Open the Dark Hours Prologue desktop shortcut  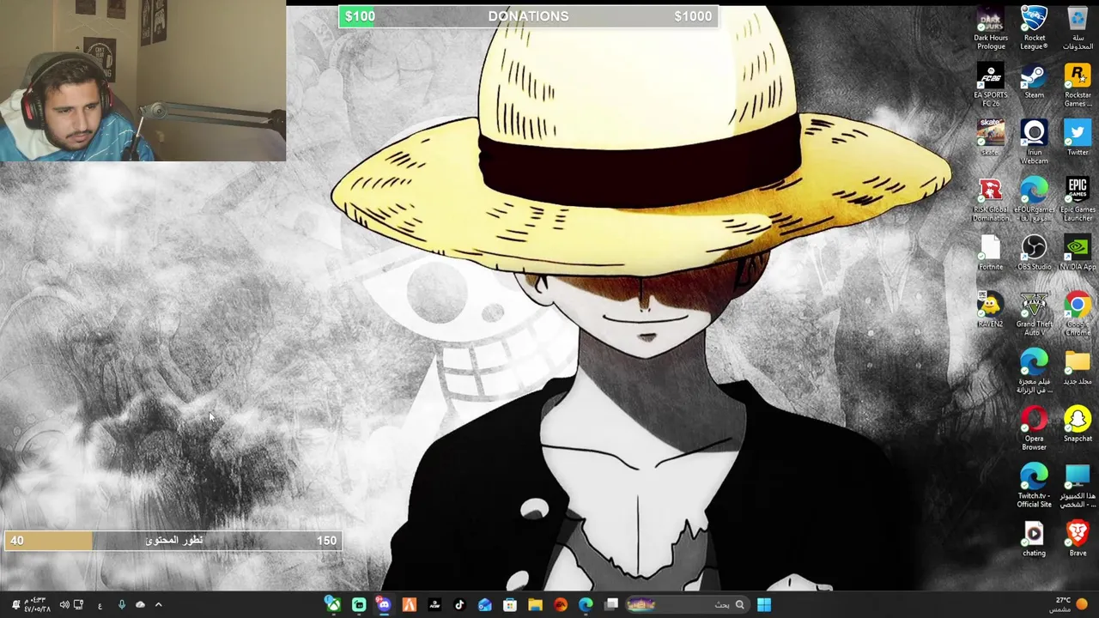pyautogui.click(x=991, y=28)
